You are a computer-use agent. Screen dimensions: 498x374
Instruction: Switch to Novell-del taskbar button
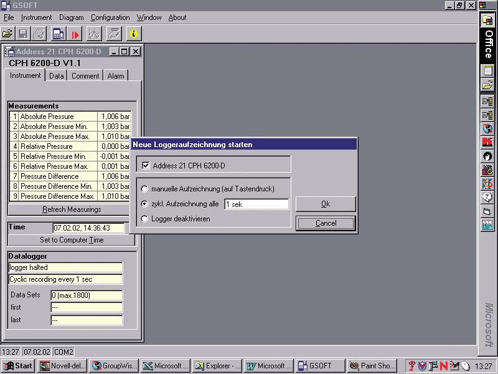[63, 366]
